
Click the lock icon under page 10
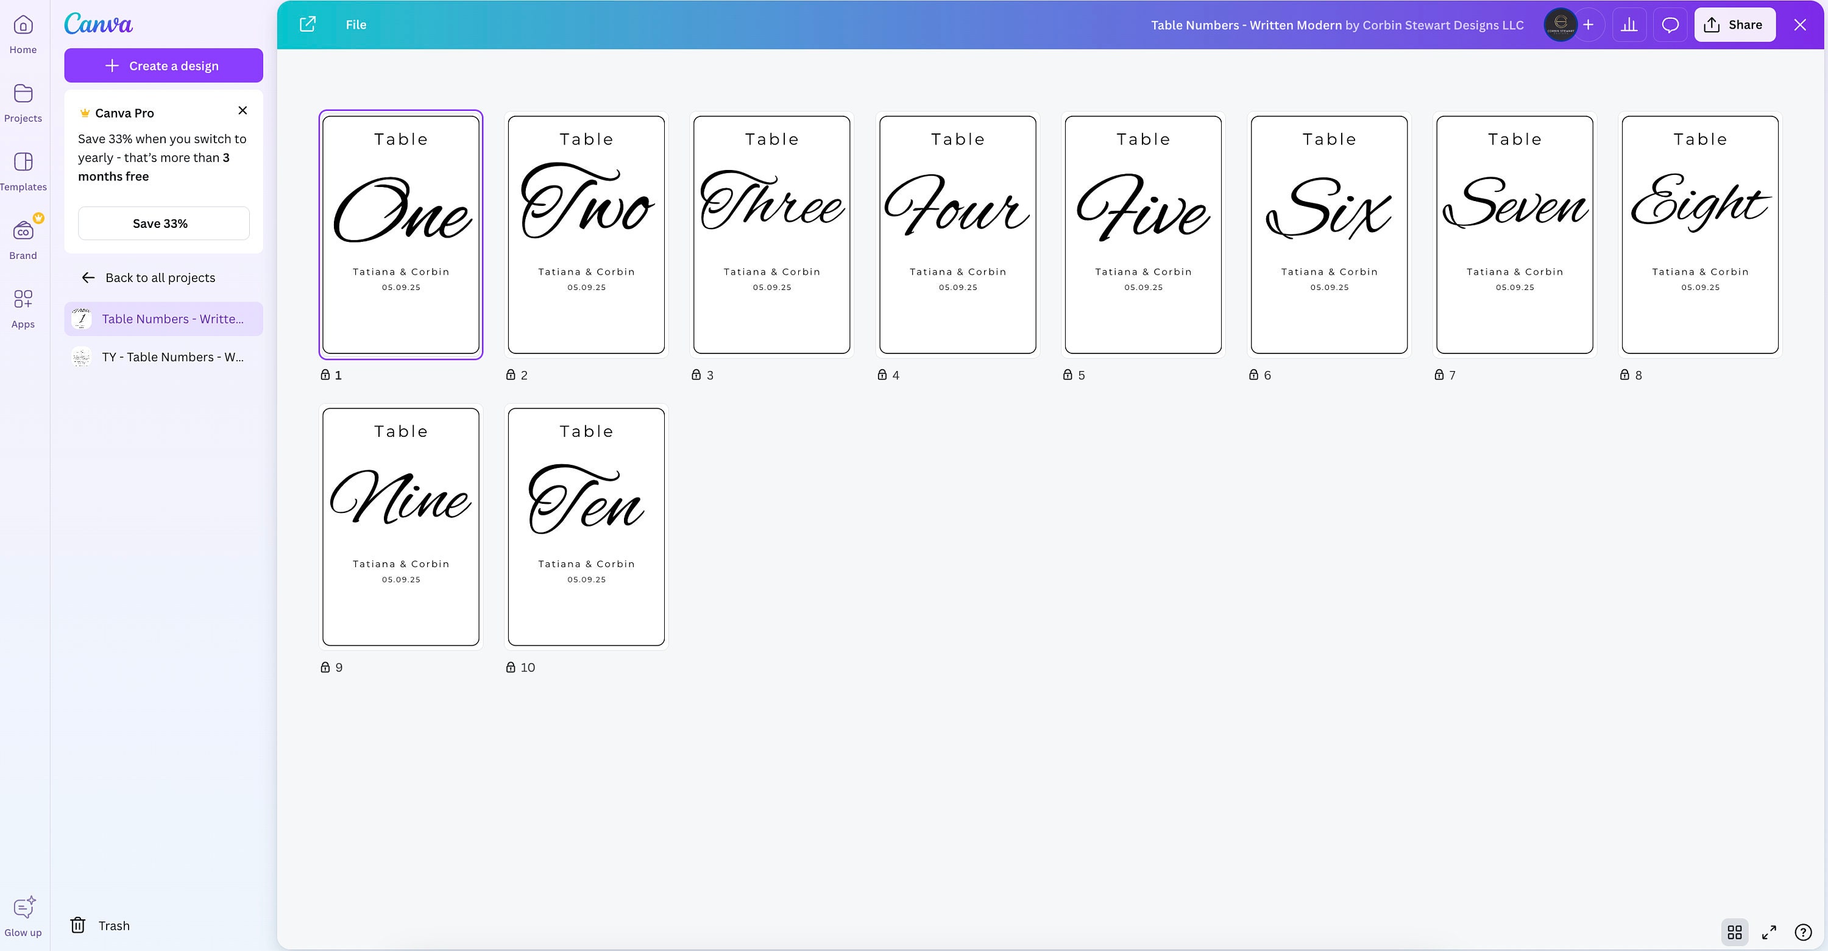click(510, 666)
